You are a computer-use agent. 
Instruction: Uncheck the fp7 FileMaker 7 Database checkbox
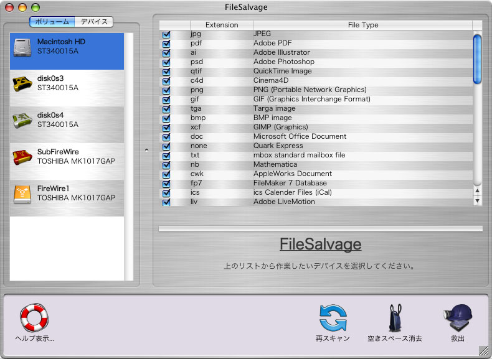coord(166,184)
